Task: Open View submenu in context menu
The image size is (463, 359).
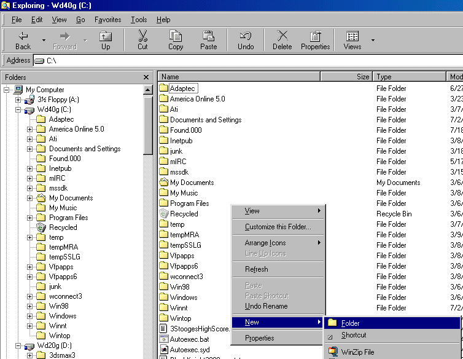Action: (278, 211)
